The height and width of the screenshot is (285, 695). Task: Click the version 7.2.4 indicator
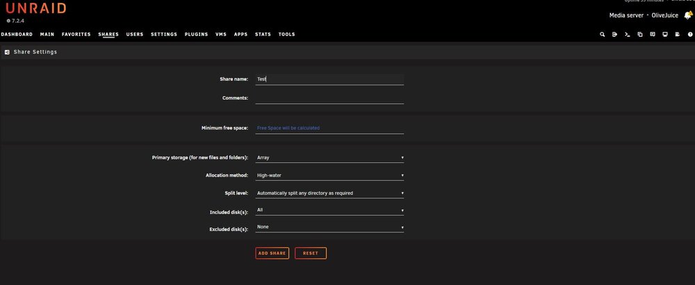15,21
